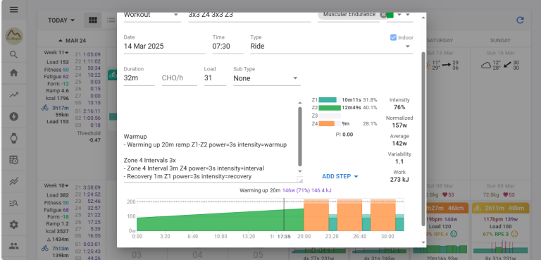
Task: Click the athlete profile avatar
Action: tap(14, 36)
